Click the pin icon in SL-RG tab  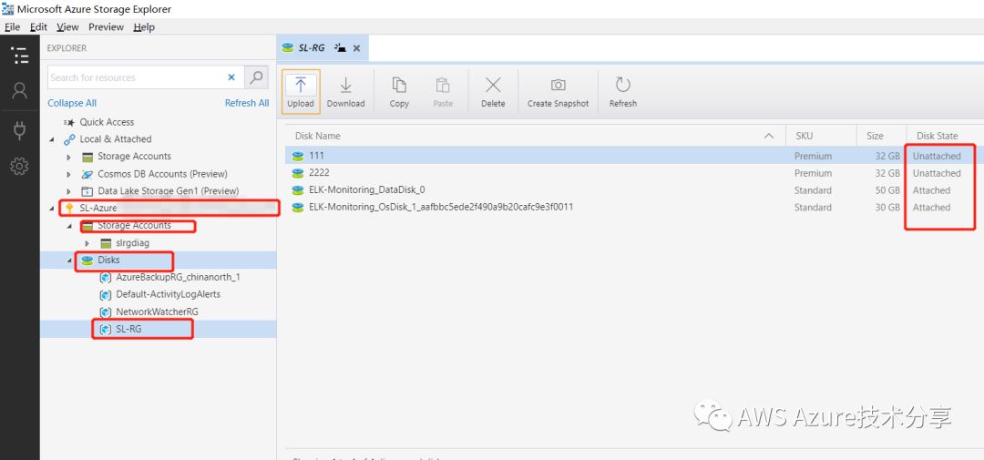(x=340, y=47)
